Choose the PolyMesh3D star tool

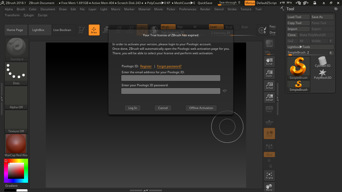pos(322,74)
